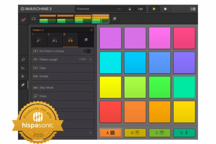This screenshot has height=144, width=216.
Task: Close the Pattern 3 panel
Action: point(91,30)
